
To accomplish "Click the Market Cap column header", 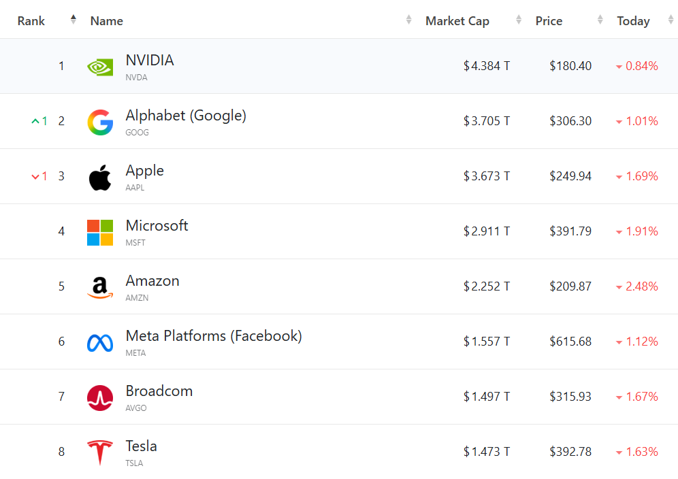I will [x=457, y=21].
